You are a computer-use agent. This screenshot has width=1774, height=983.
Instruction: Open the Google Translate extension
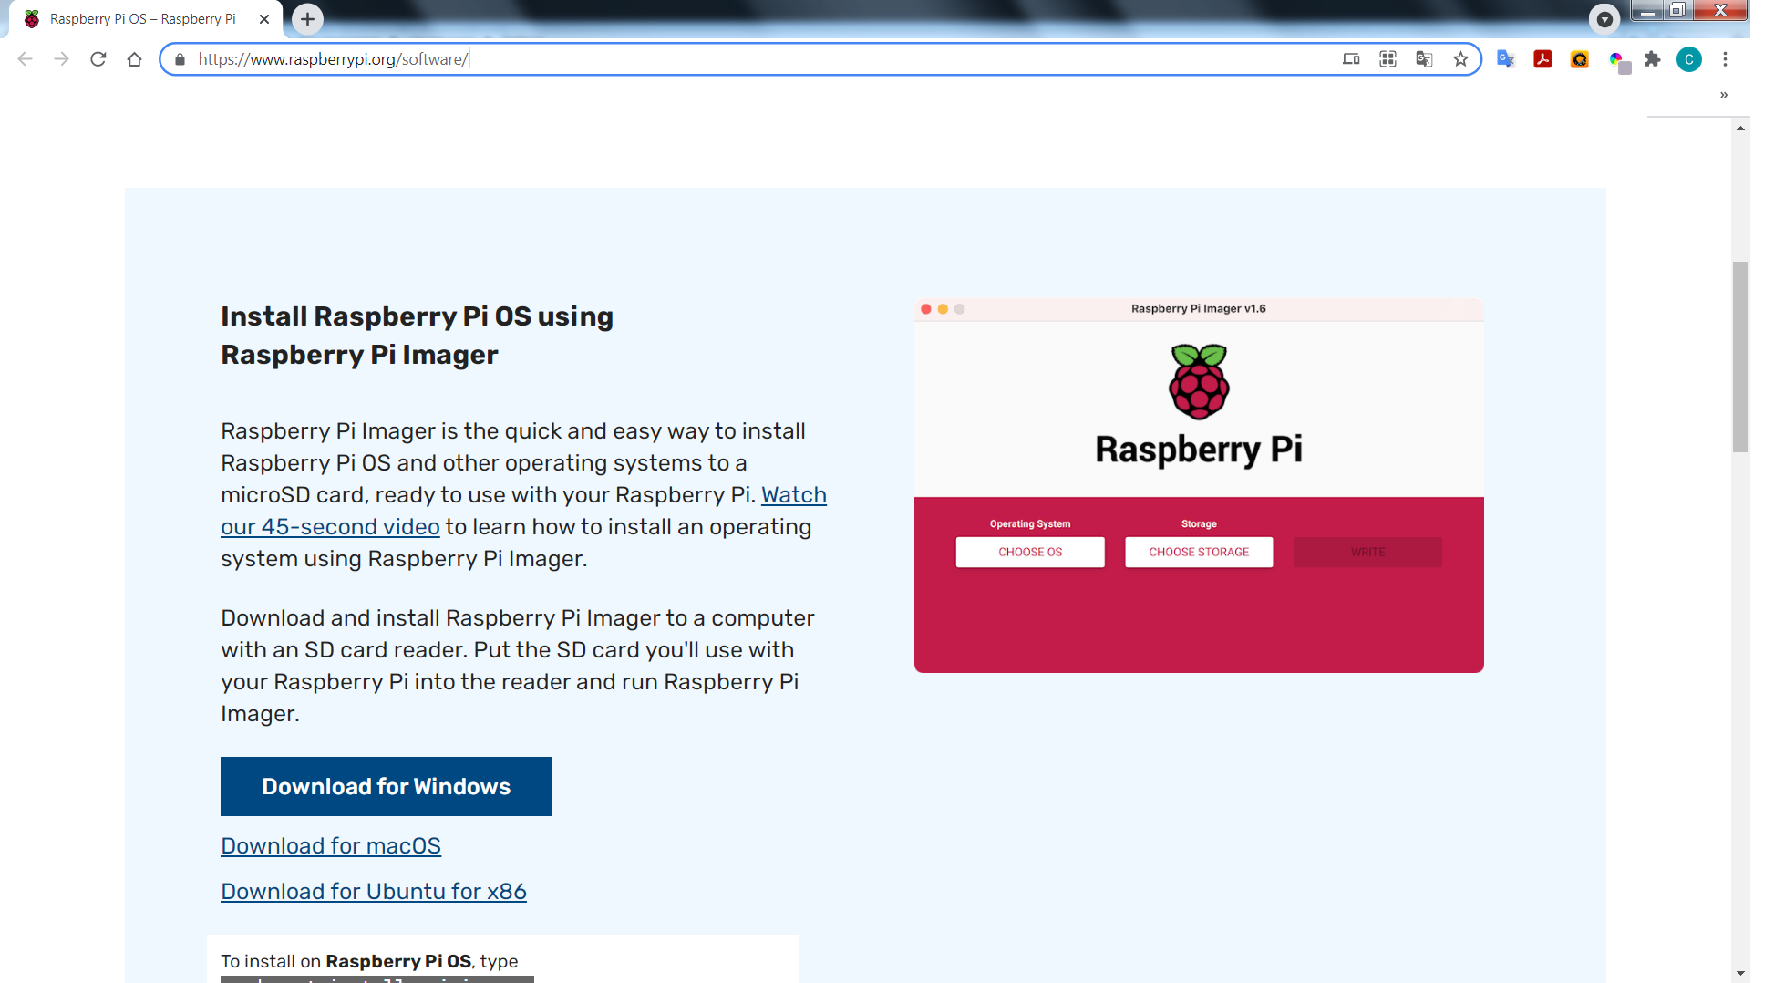pos(1506,59)
